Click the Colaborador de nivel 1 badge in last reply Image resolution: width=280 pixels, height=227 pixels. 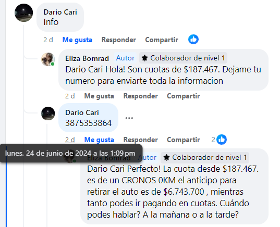pos(205,157)
